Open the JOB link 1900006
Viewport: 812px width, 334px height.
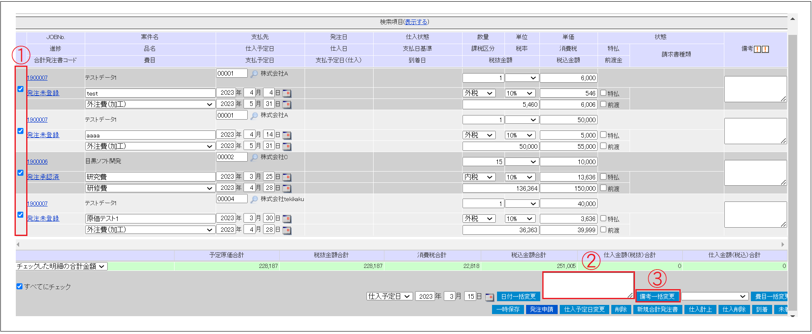(37, 162)
